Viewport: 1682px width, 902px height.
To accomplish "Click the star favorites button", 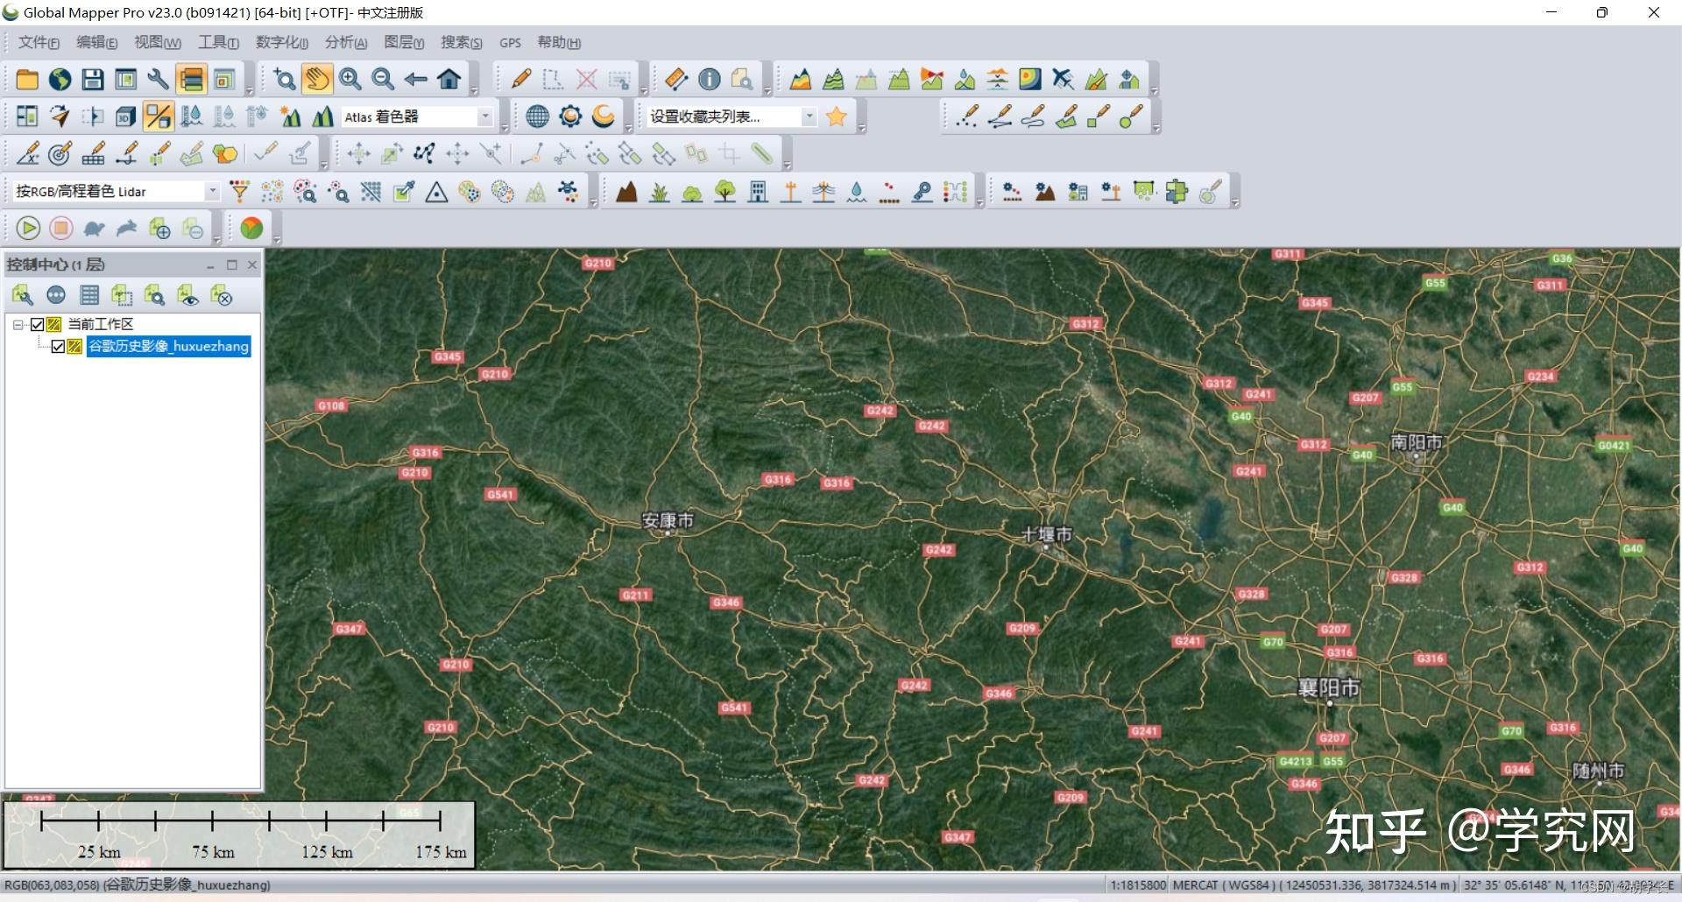I will point(837,116).
